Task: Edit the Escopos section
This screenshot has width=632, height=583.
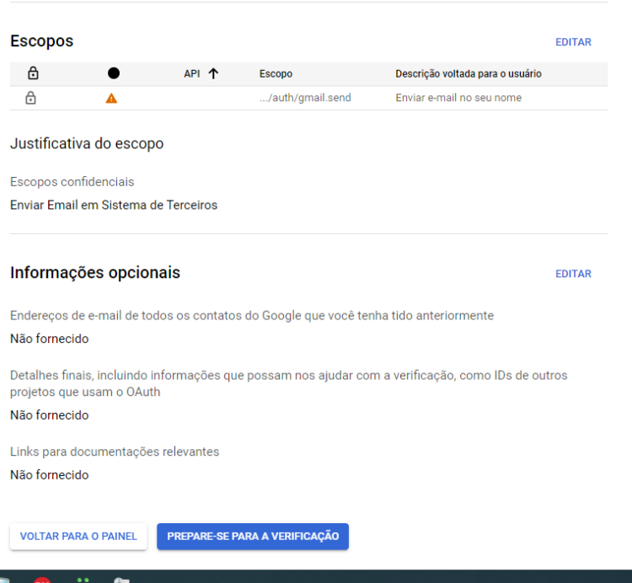Action: click(573, 42)
